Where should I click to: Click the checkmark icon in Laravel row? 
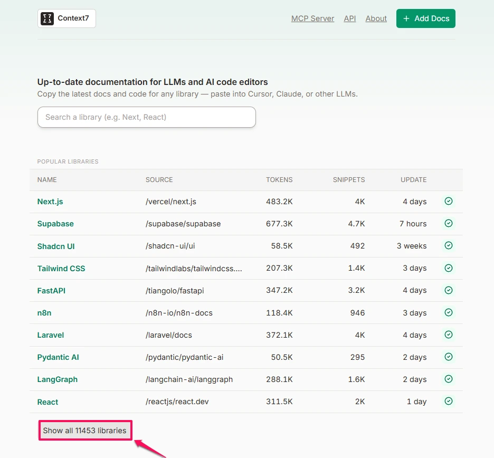[449, 335]
